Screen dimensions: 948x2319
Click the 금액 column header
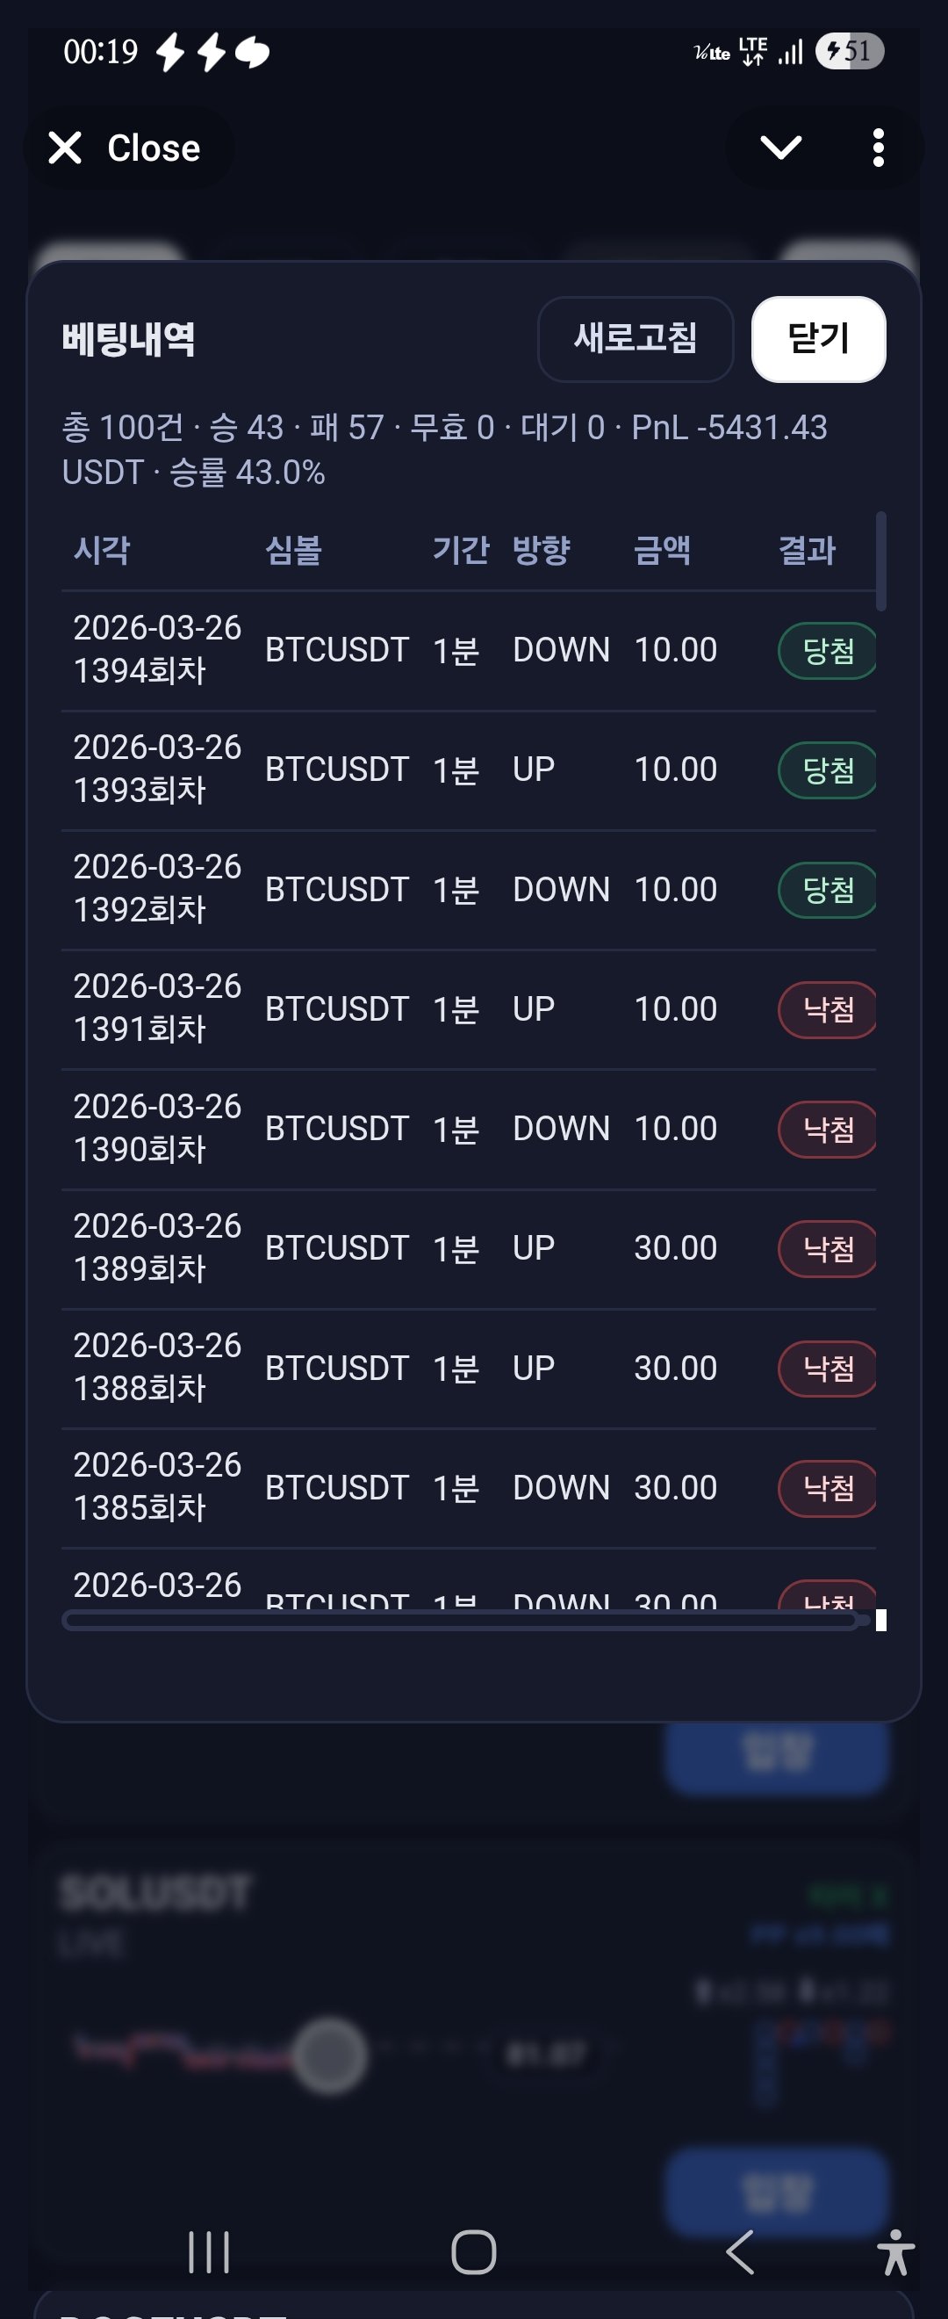coord(662,550)
